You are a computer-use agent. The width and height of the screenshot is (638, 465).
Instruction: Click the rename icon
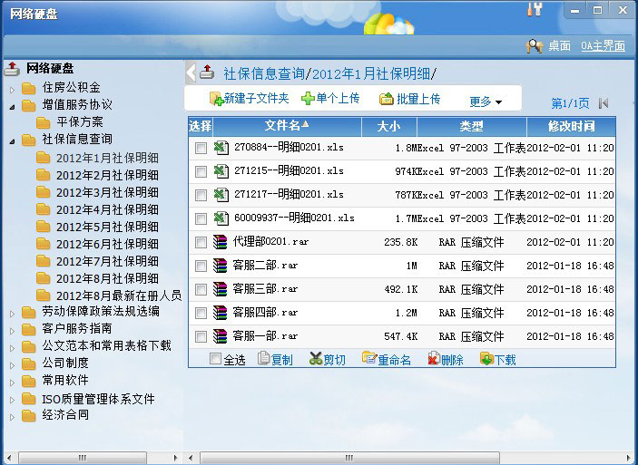pyautogui.click(x=369, y=358)
